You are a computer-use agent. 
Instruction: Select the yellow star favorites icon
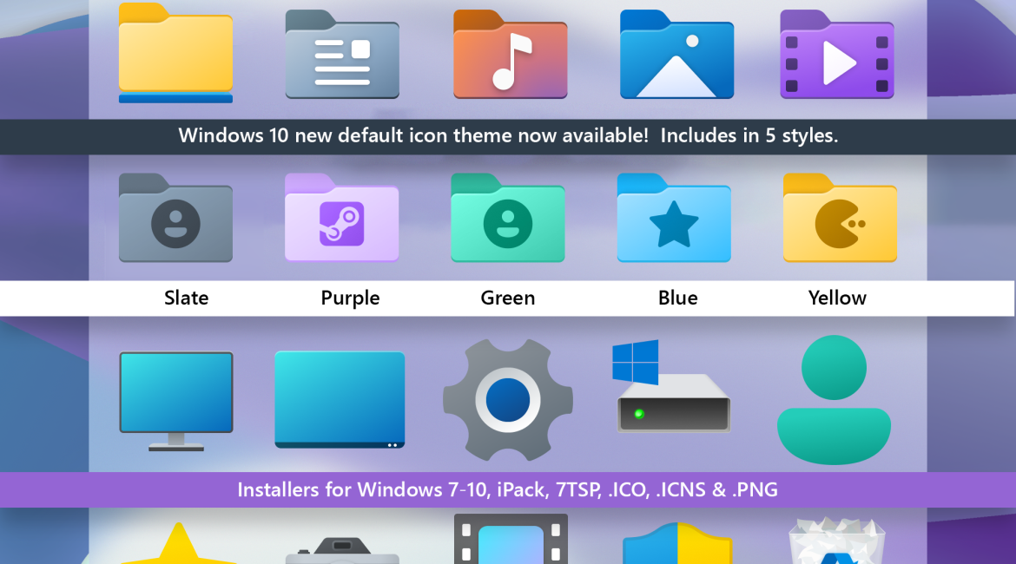click(178, 543)
